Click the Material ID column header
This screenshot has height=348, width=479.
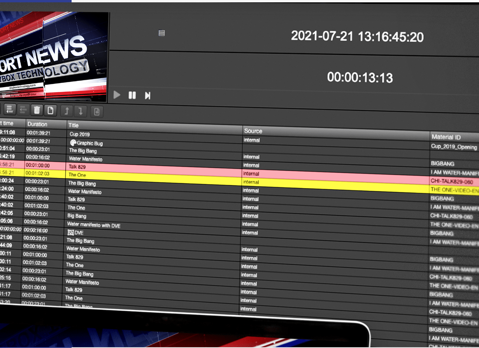click(448, 137)
